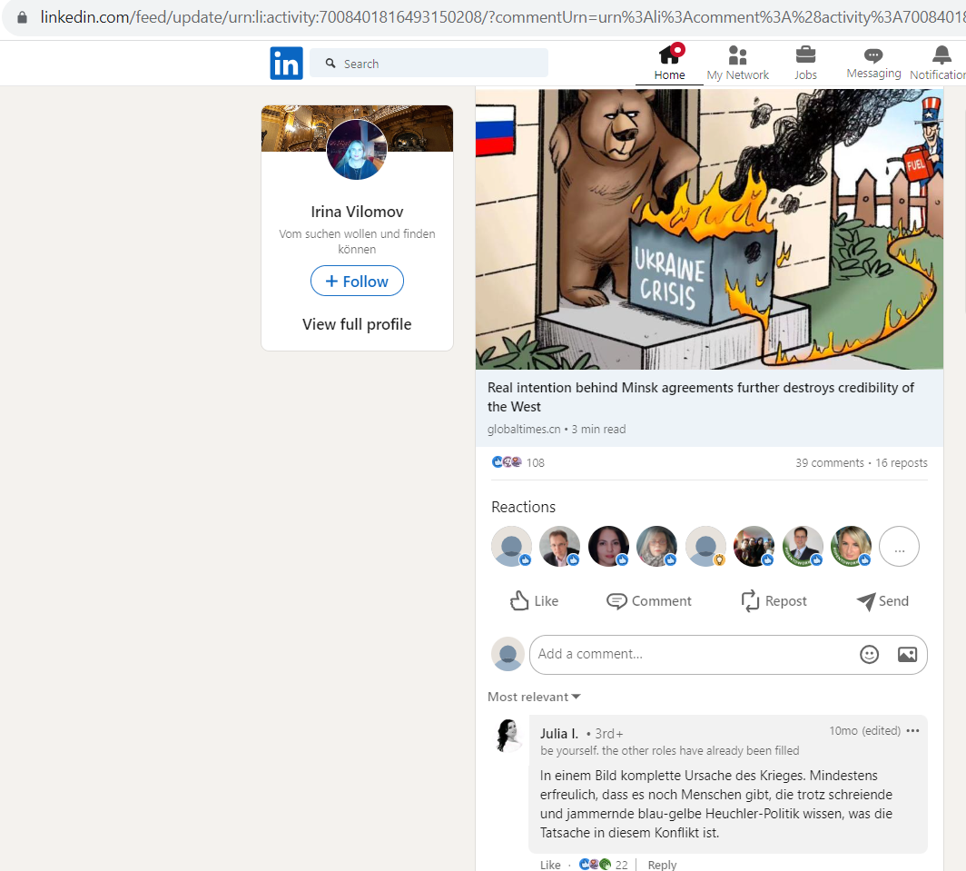
Task: Like Julia I.'s comment
Action: (x=550, y=865)
